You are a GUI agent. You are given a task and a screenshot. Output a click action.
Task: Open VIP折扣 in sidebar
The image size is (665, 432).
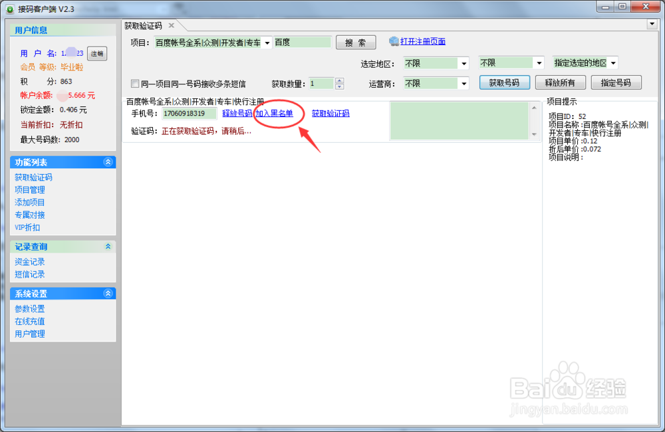click(x=27, y=227)
